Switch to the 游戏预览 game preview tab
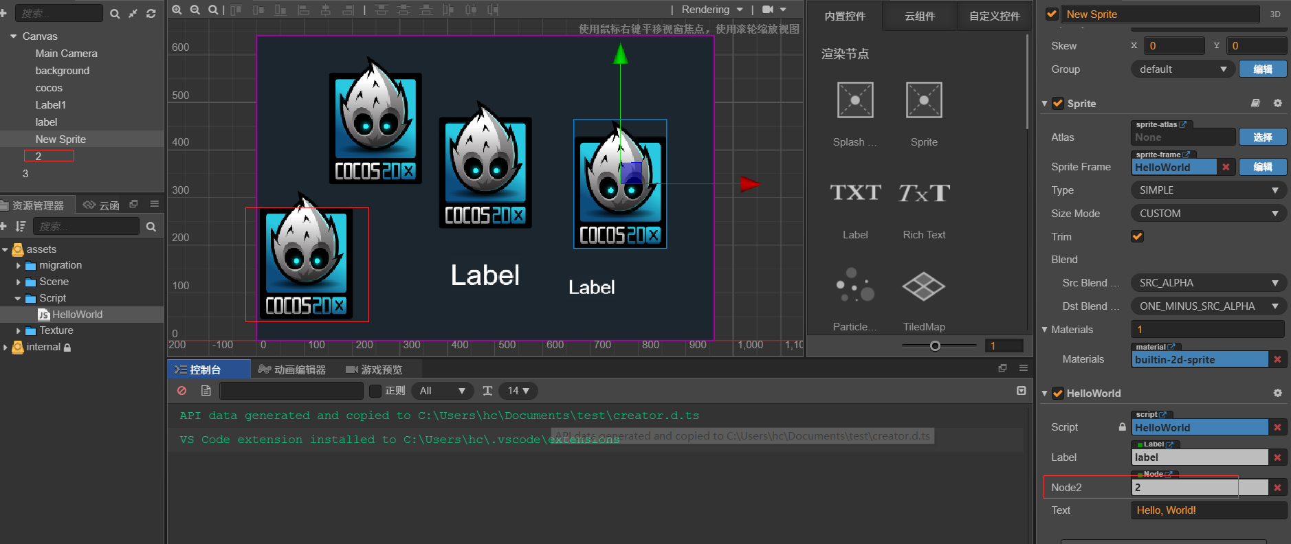 tap(374, 370)
